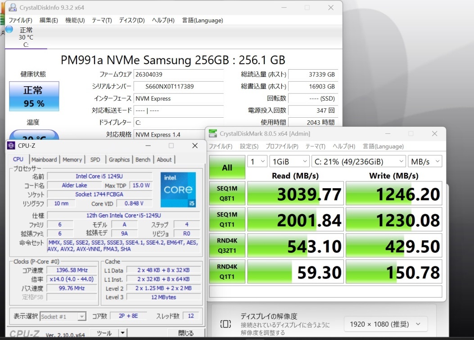Click the 正常 95 % health status box
474x340 pixels.
click(34, 96)
